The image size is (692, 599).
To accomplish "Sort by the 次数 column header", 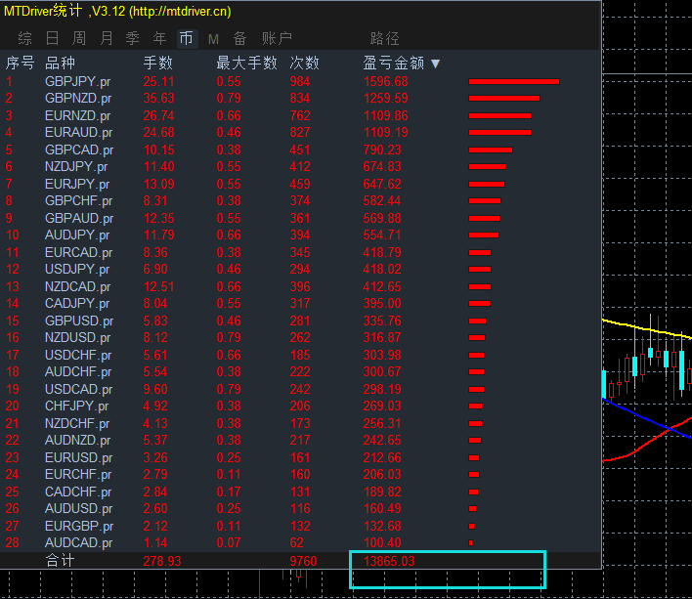I will pos(304,64).
